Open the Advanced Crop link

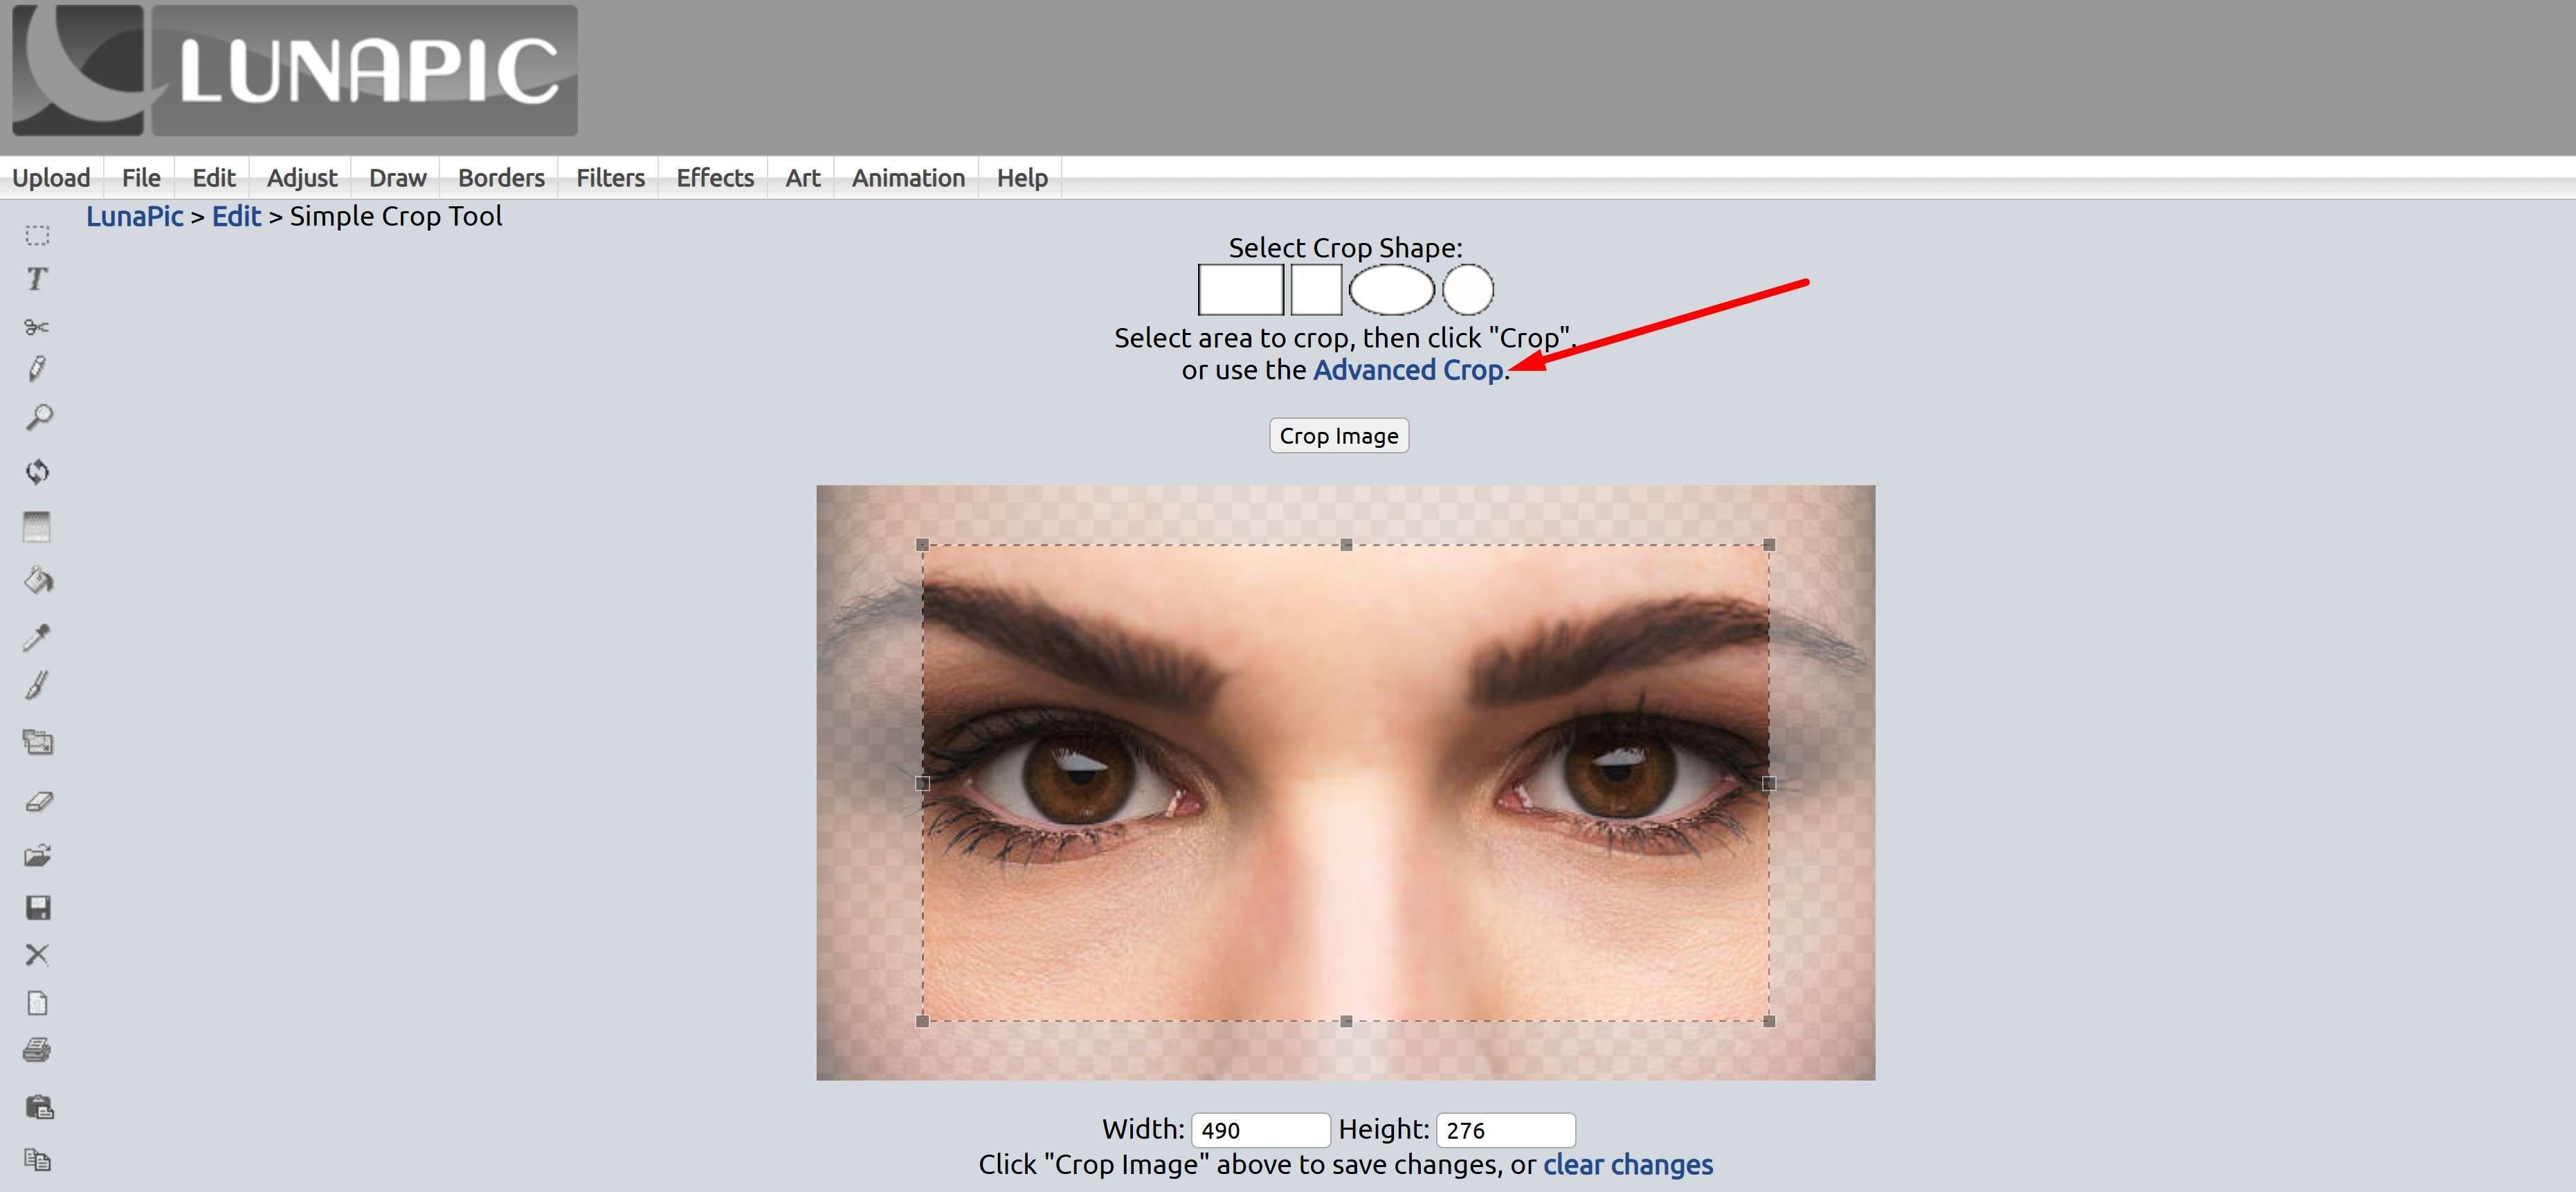pyautogui.click(x=1408, y=370)
